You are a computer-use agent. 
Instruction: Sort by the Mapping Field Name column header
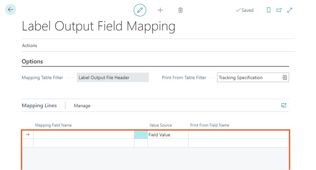tap(53, 125)
